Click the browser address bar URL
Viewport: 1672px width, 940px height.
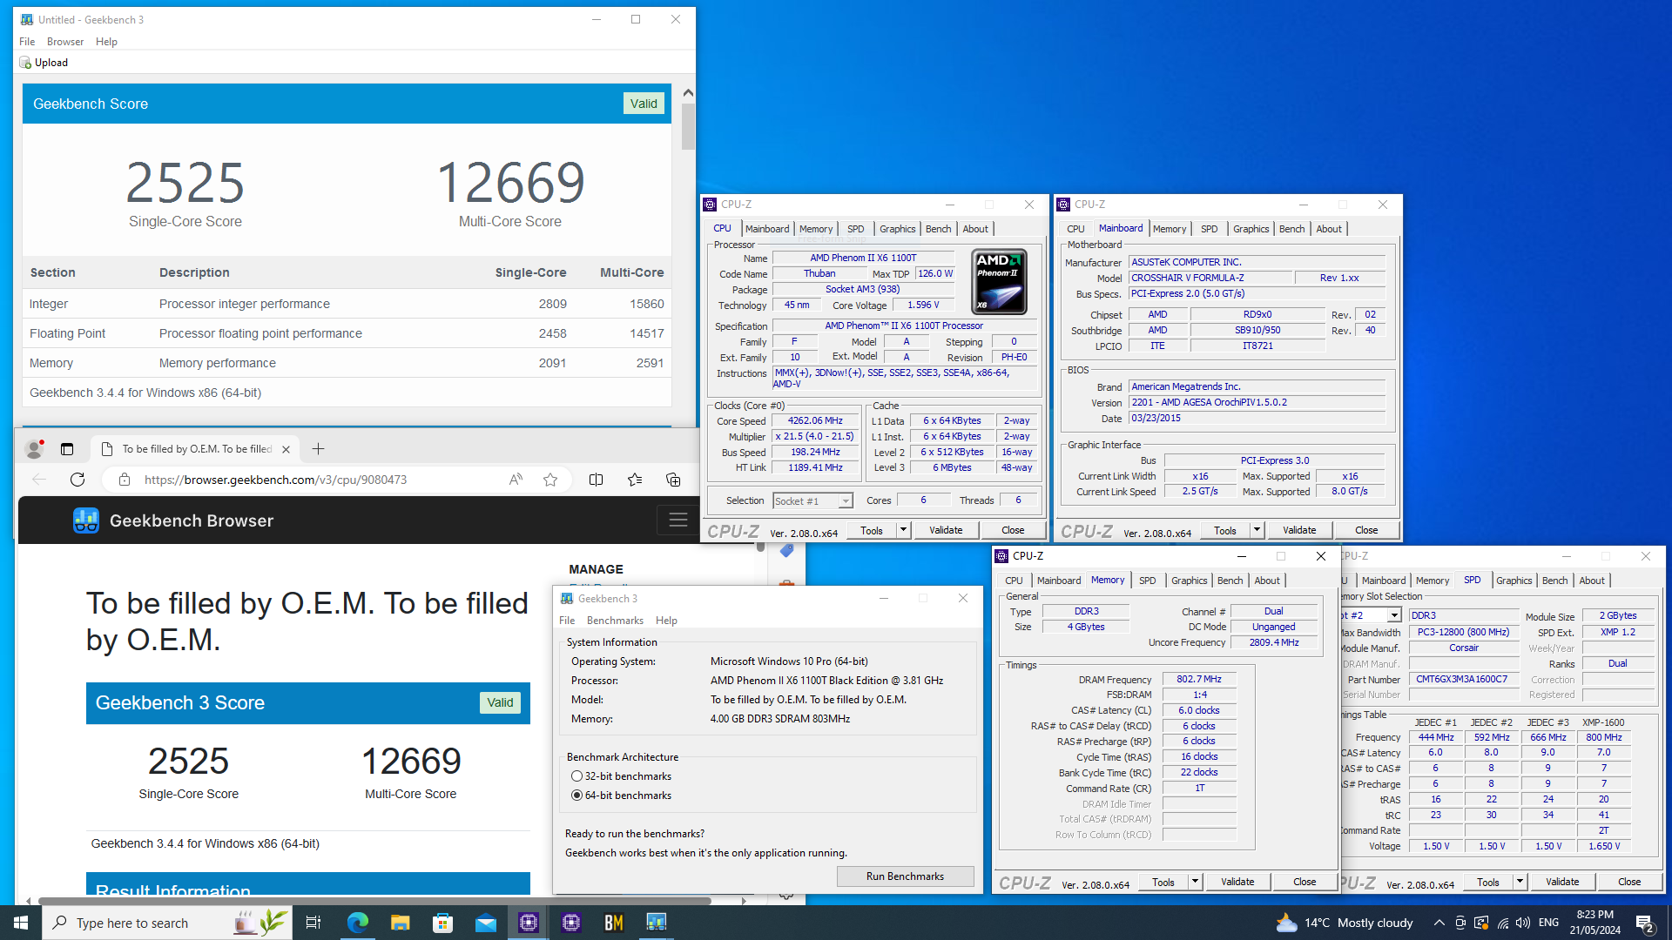pyautogui.click(x=275, y=480)
